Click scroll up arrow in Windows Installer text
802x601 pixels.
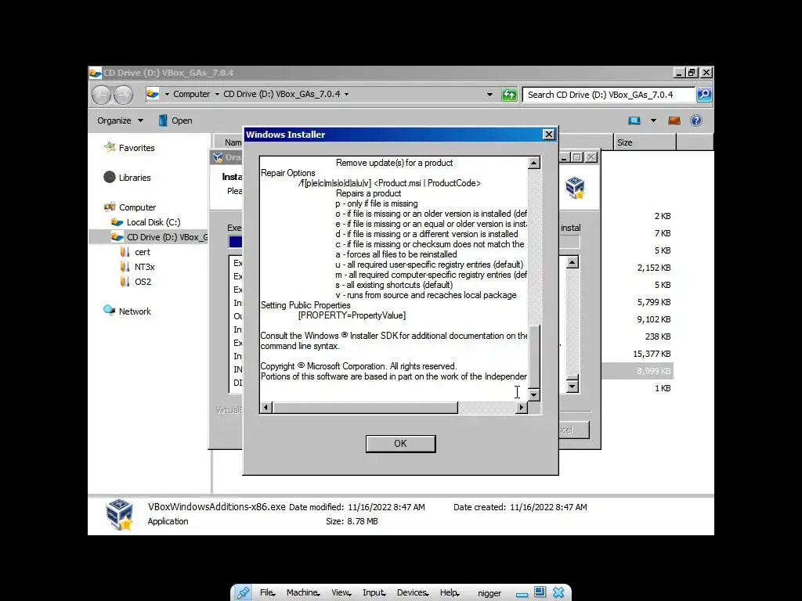533,163
